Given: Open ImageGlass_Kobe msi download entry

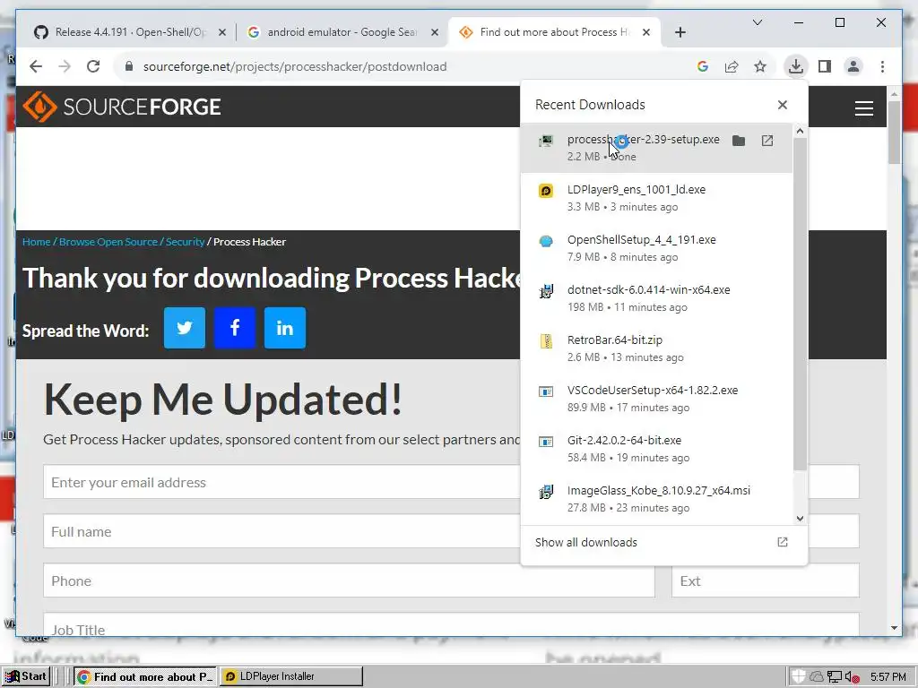Looking at the screenshot, I should (x=656, y=499).
